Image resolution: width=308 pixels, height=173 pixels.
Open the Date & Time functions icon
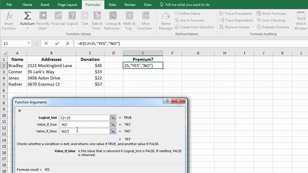97,16
